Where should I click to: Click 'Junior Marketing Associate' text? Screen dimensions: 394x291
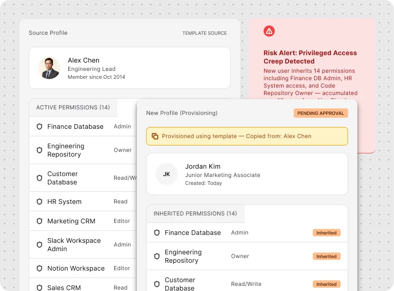223,175
